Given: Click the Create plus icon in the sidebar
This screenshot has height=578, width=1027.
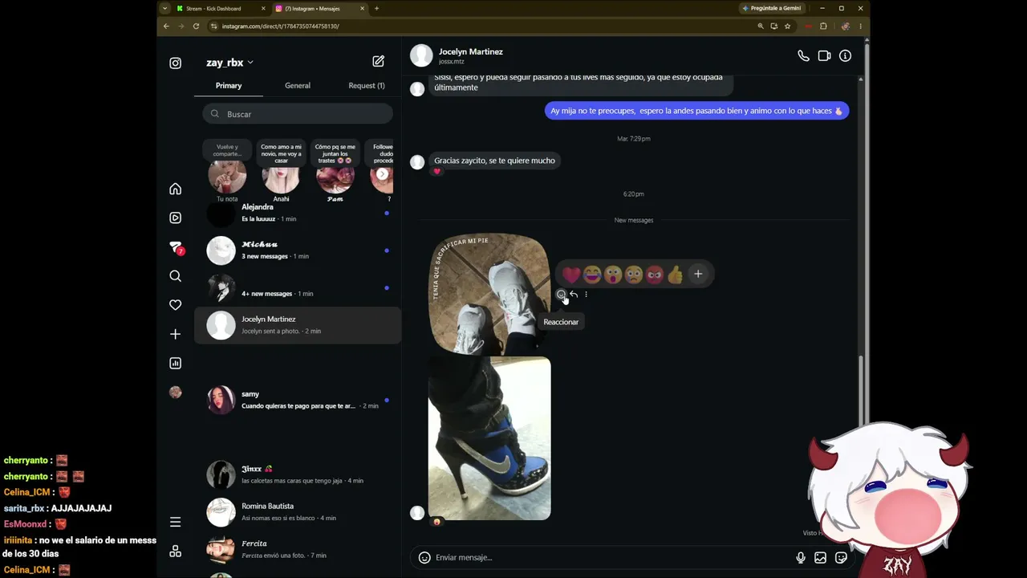Looking at the screenshot, I should (x=176, y=334).
